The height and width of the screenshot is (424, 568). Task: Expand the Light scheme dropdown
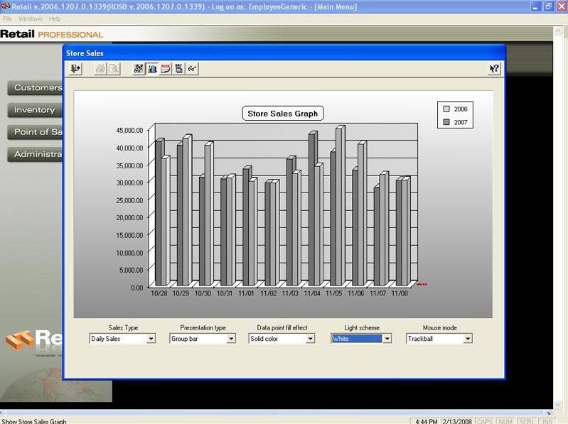click(387, 339)
